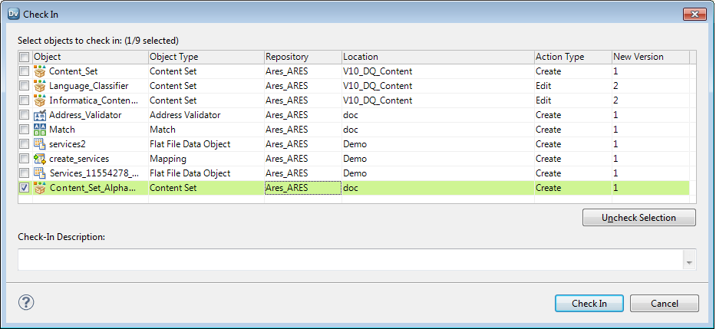Select the Match object name

(62, 130)
